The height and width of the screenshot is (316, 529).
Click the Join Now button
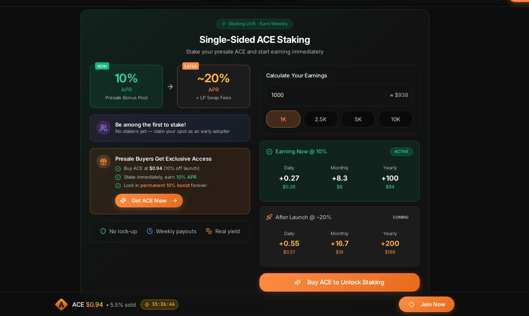[427, 304]
